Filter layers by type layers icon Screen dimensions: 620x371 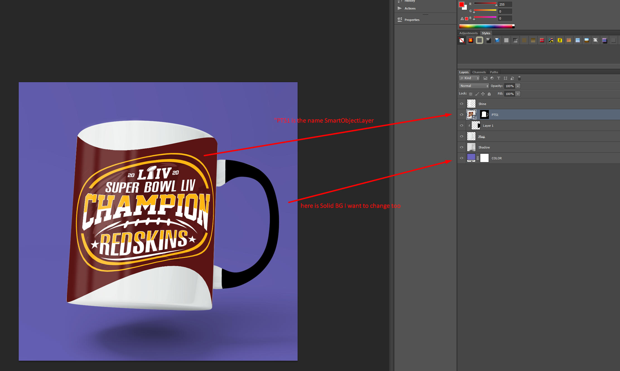[499, 78]
